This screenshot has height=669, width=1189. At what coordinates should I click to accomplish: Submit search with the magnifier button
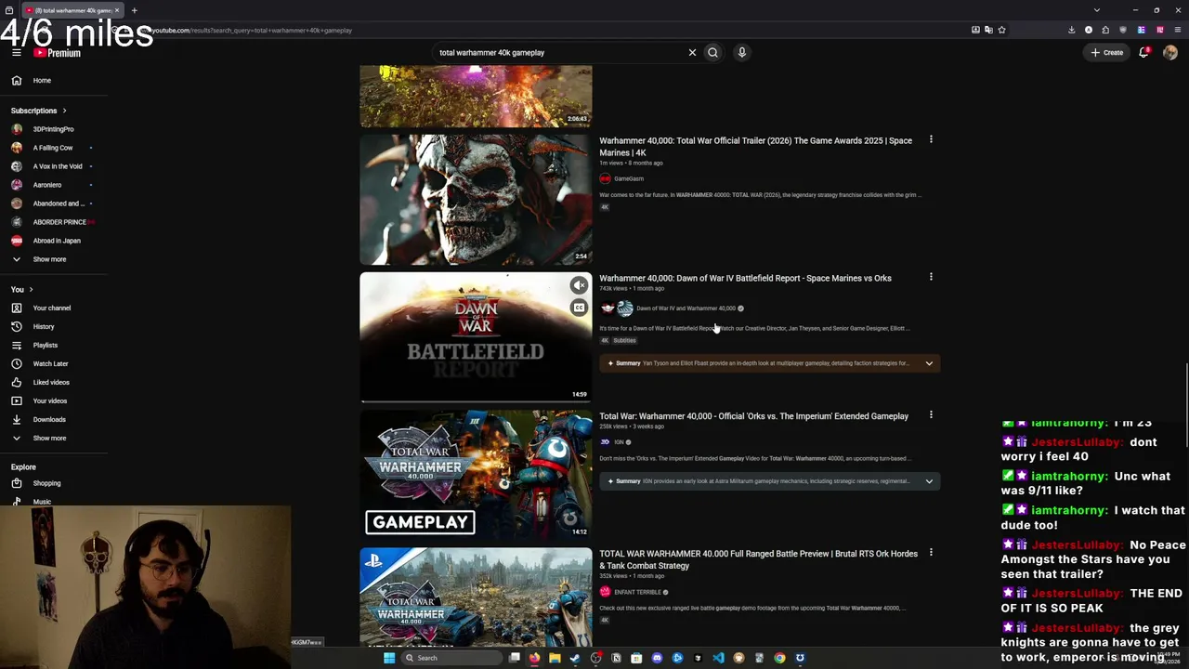coord(712,52)
